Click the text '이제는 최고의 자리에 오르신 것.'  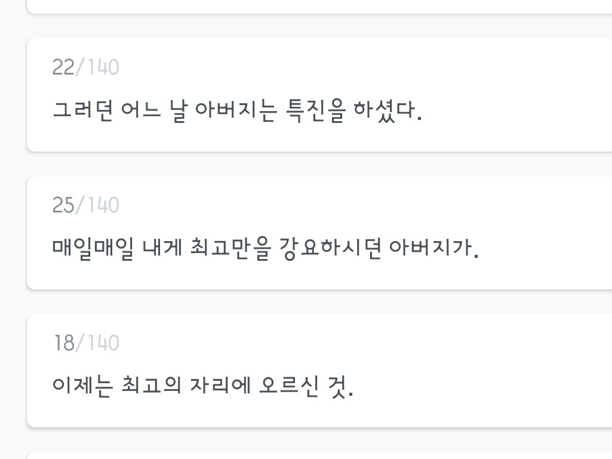pyautogui.click(x=203, y=386)
